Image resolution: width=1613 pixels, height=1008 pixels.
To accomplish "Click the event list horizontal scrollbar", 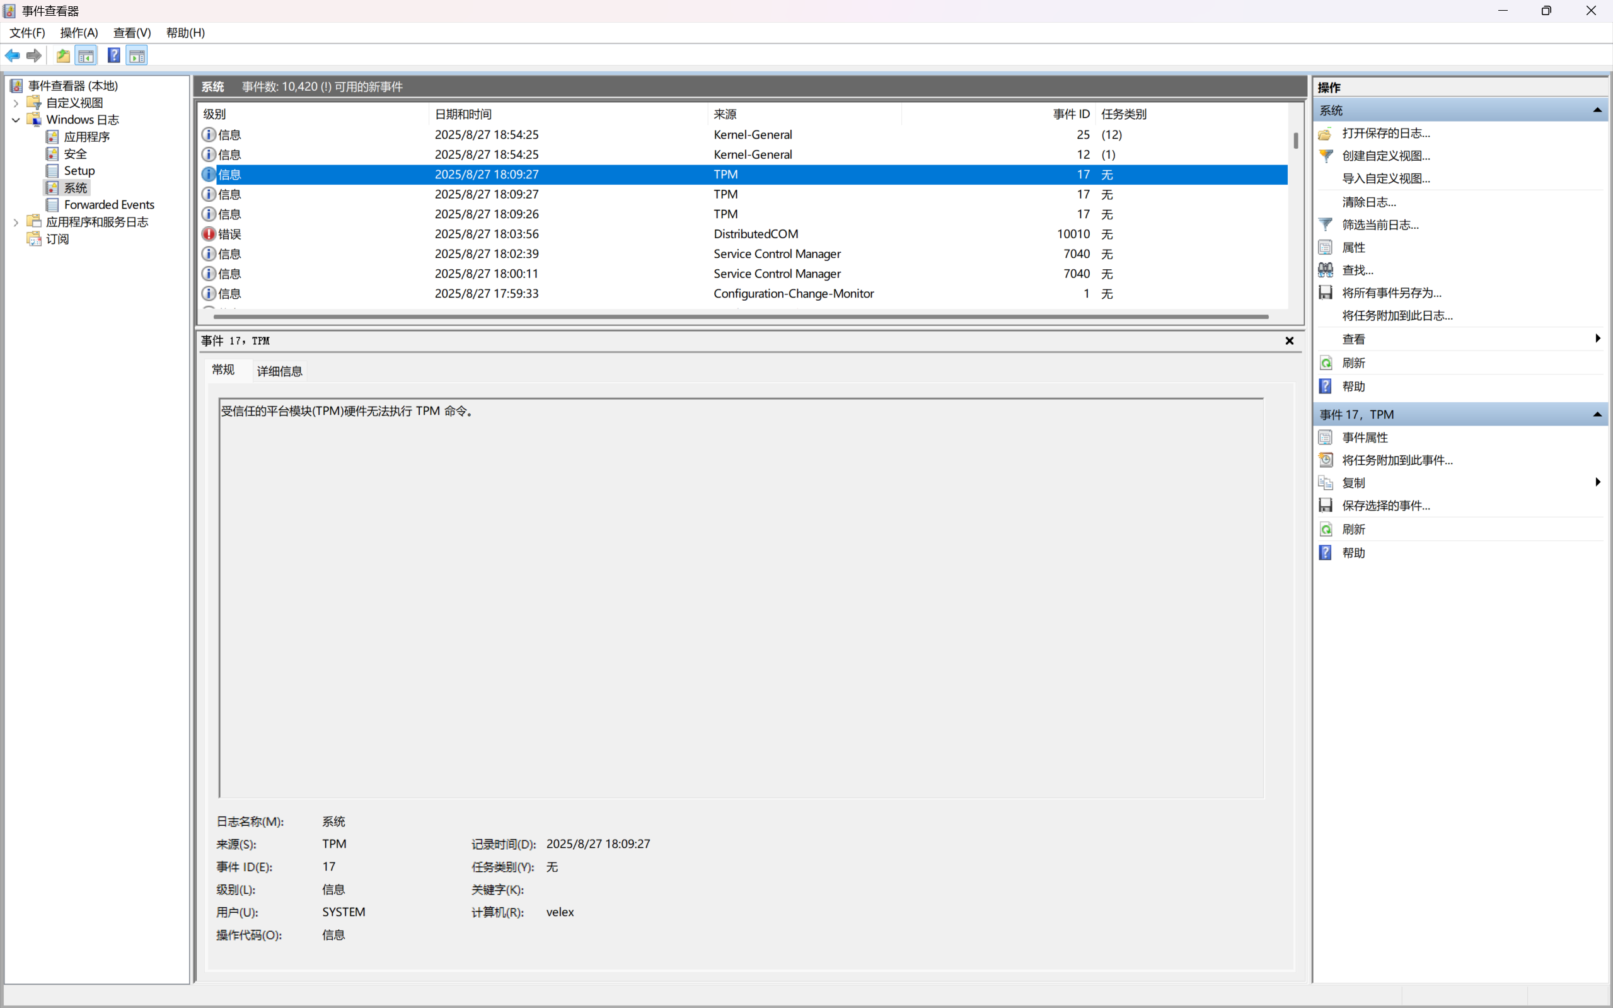I will tap(740, 316).
